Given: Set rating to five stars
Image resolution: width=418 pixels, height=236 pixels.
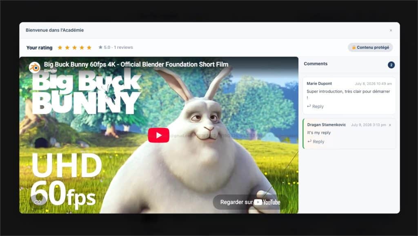Looking at the screenshot, I should pyautogui.click(x=89, y=48).
